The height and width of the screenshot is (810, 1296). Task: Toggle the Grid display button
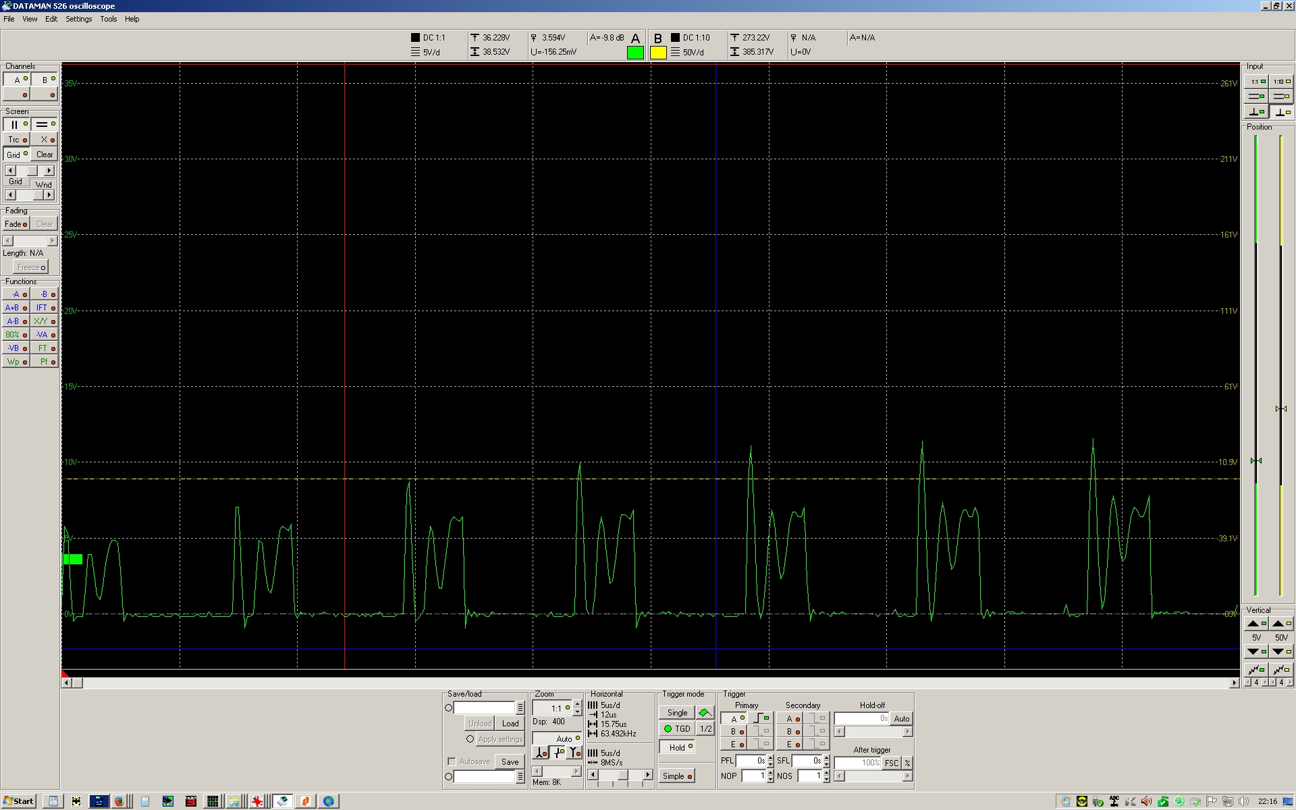click(x=16, y=155)
